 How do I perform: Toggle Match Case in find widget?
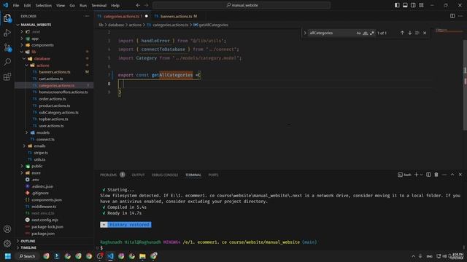coord(358,33)
